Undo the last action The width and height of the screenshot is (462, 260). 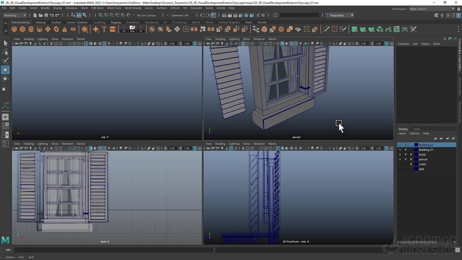pyautogui.click(x=52, y=15)
